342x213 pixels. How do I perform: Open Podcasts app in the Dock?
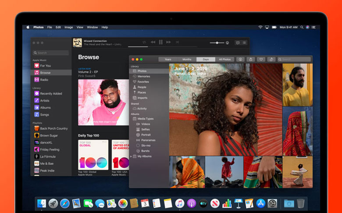[x=191, y=203]
